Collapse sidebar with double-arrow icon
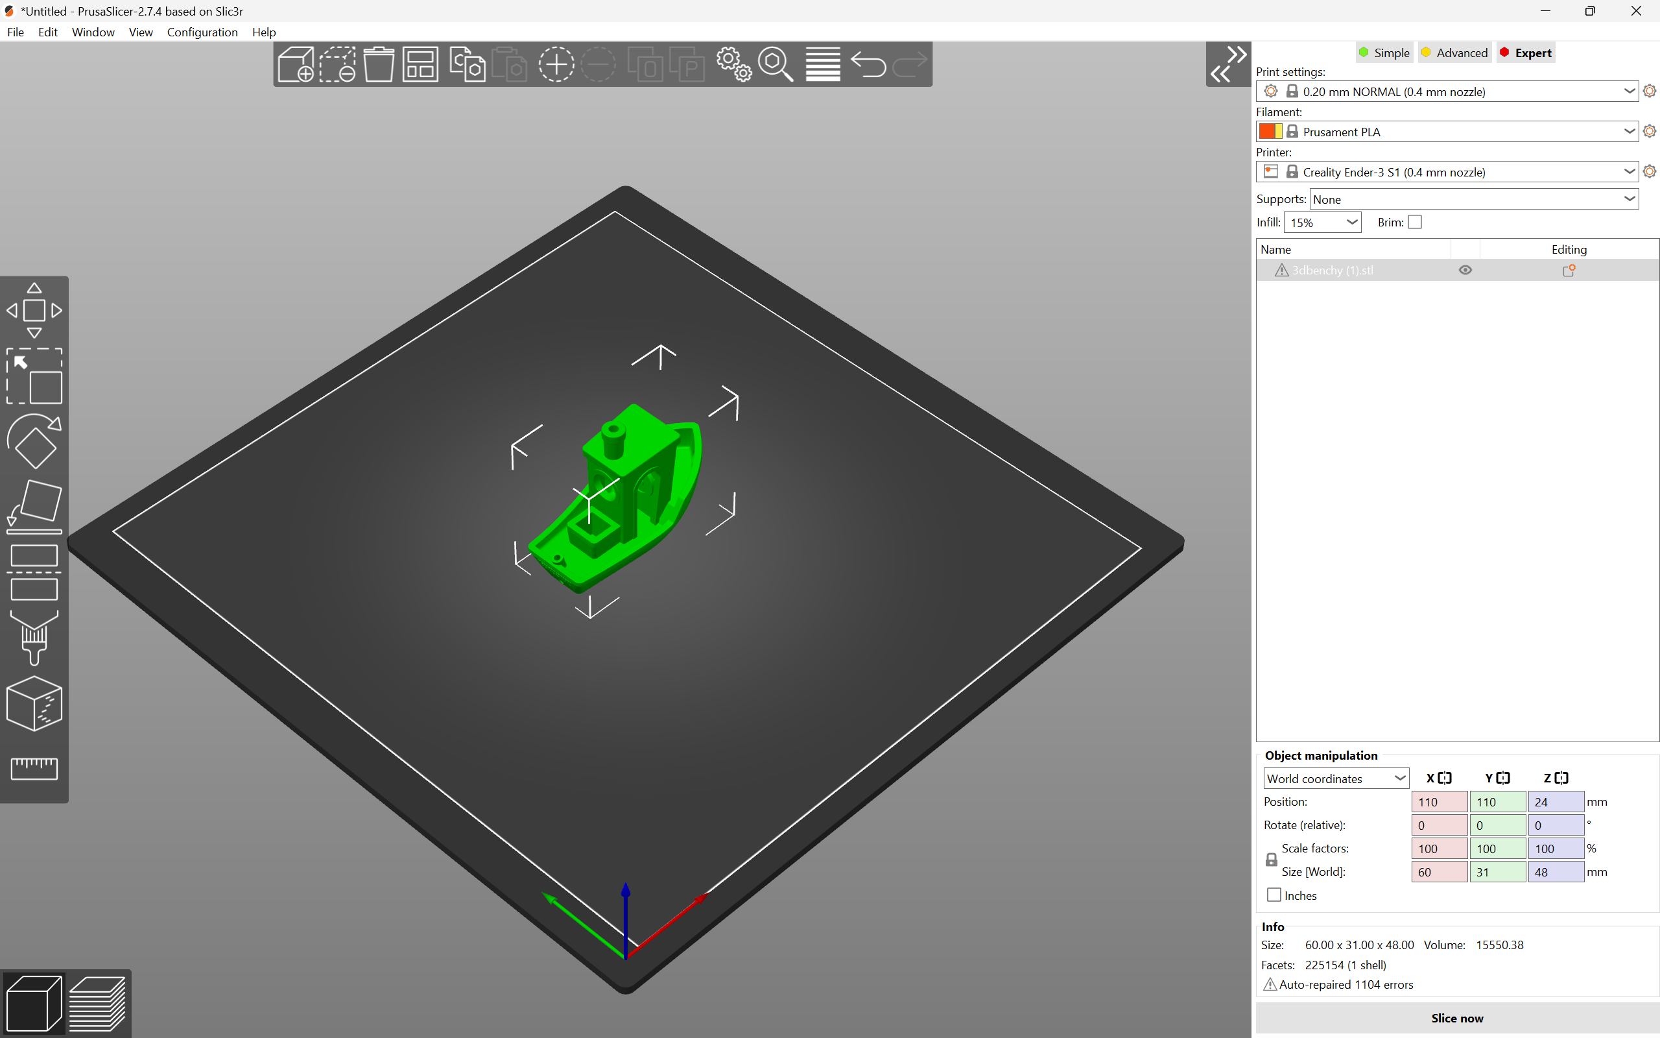Viewport: 1660px width, 1038px height. click(x=1228, y=64)
